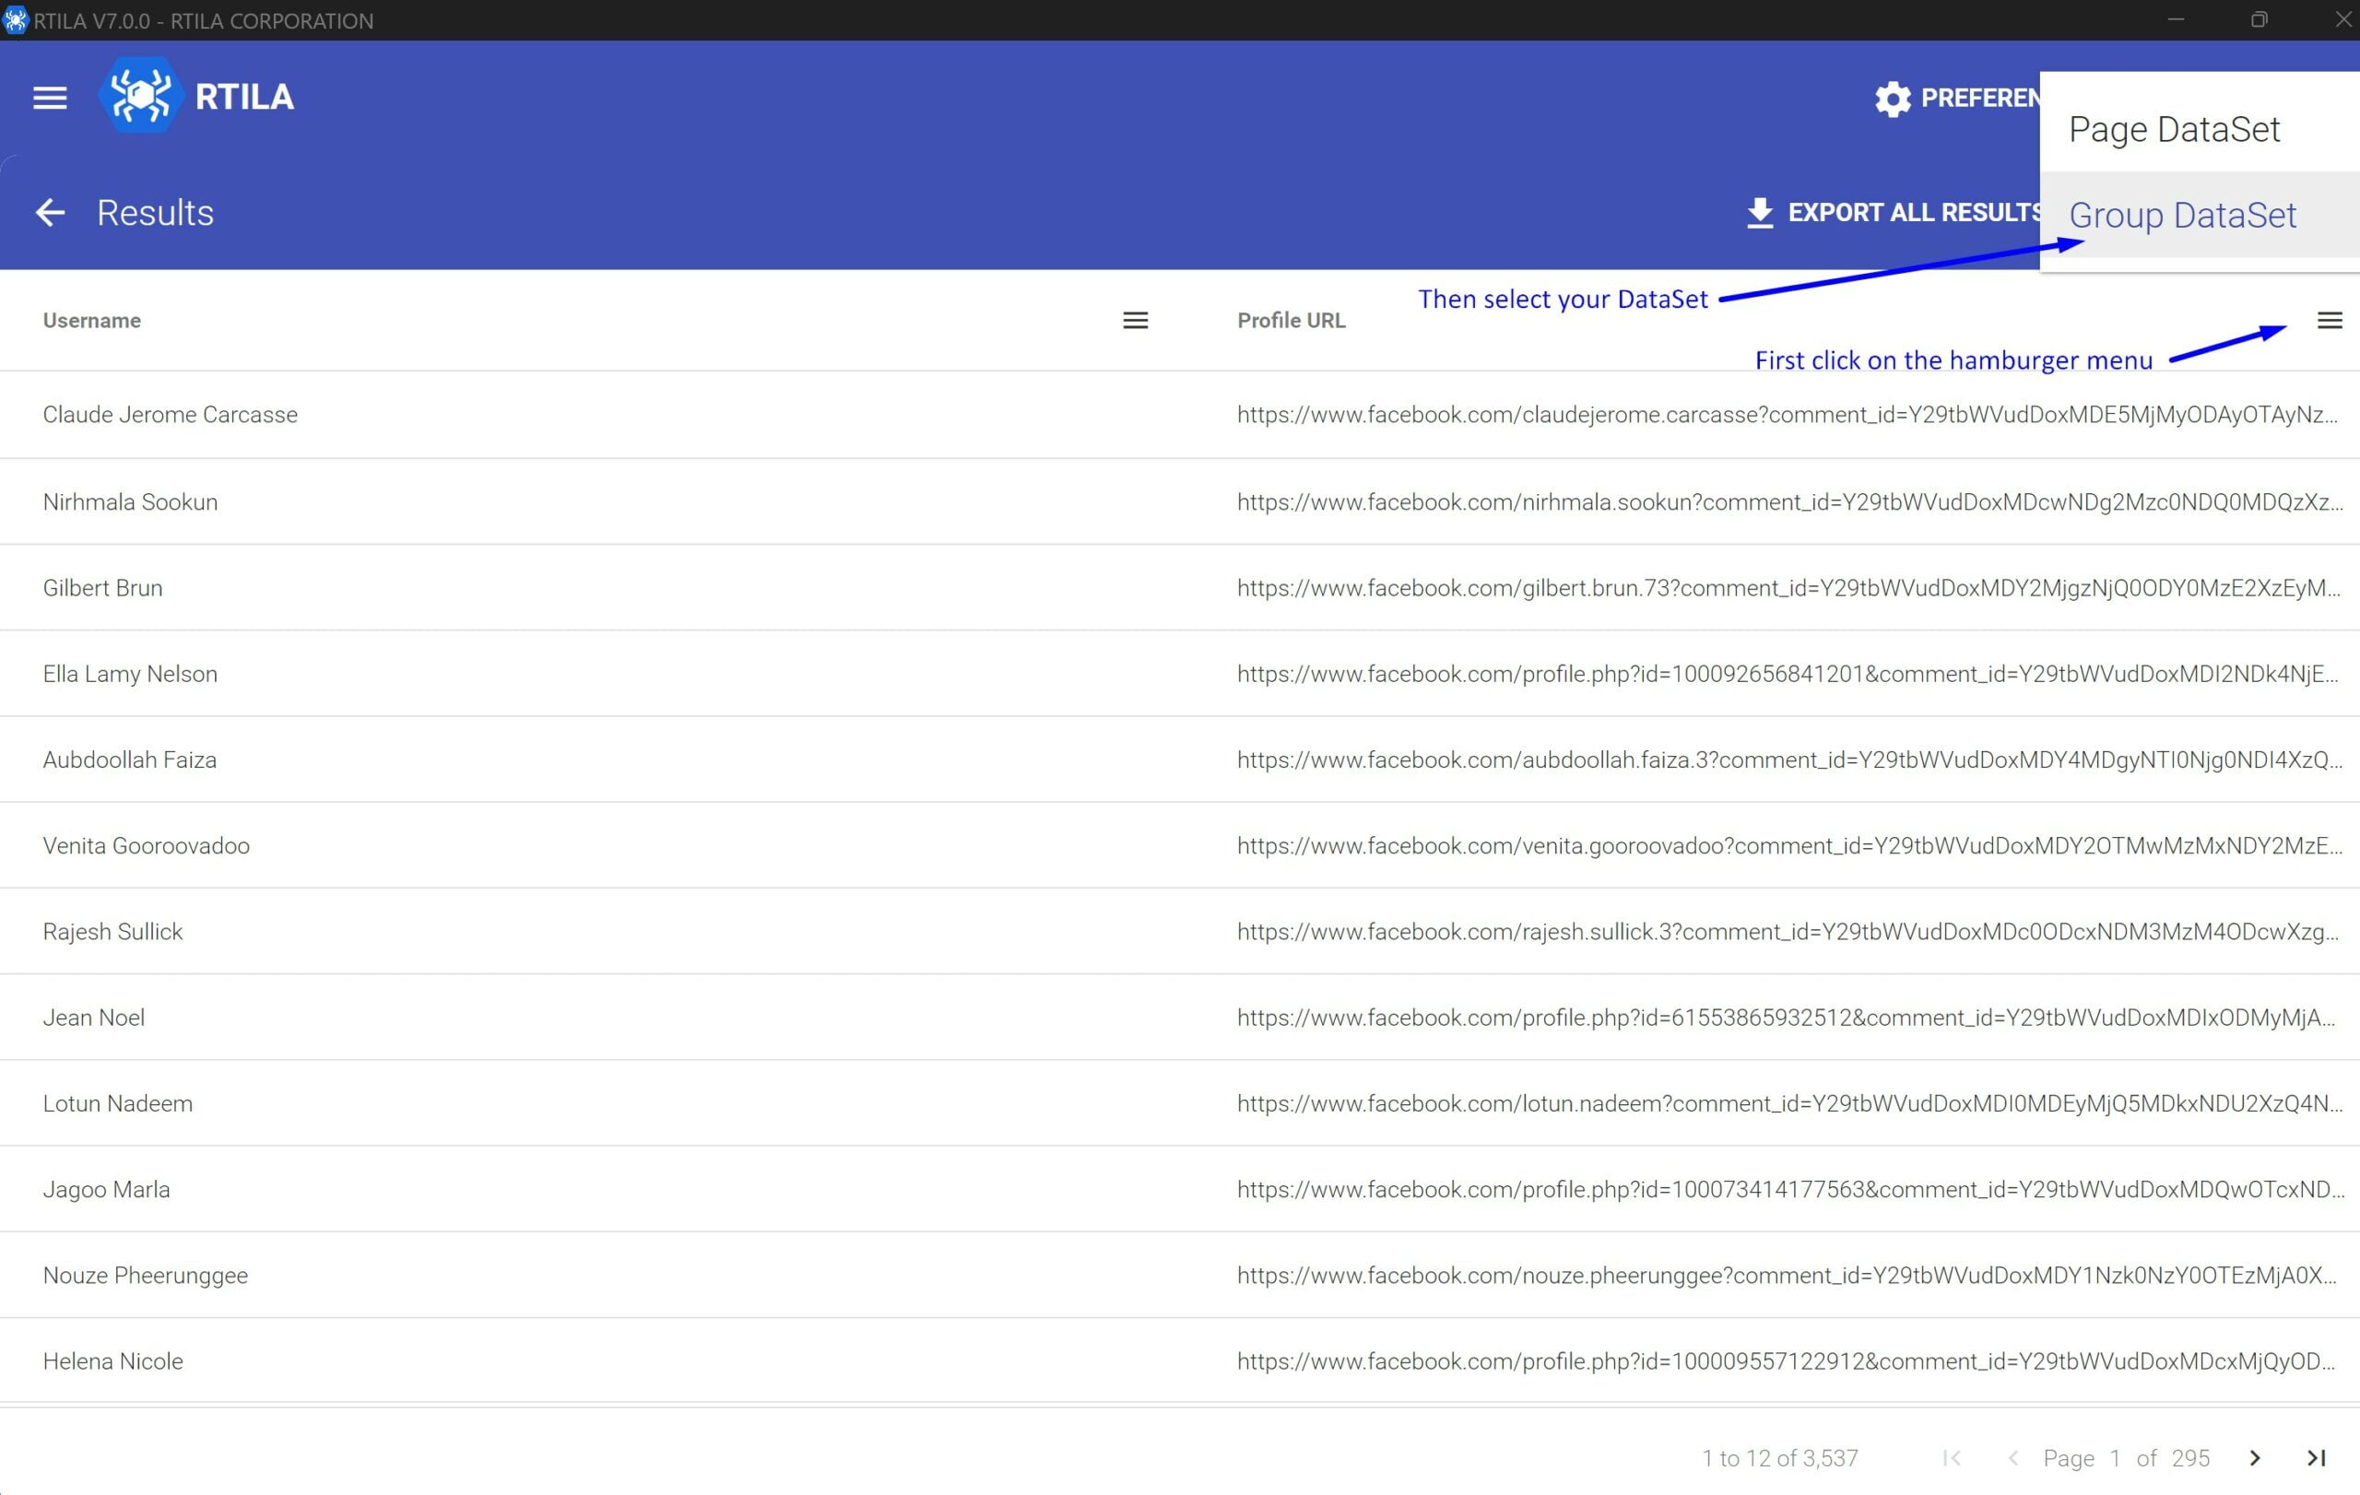Select the Claude Jerome Carcasse row
This screenshot has width=2360, height=1495.
click(1180, 415)
